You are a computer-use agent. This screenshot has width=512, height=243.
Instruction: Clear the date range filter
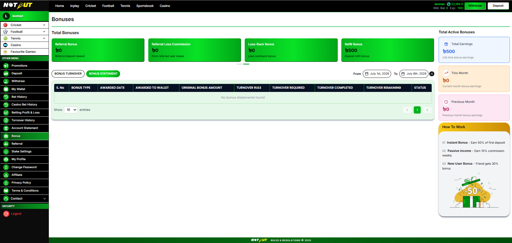[x=432, y=74]
